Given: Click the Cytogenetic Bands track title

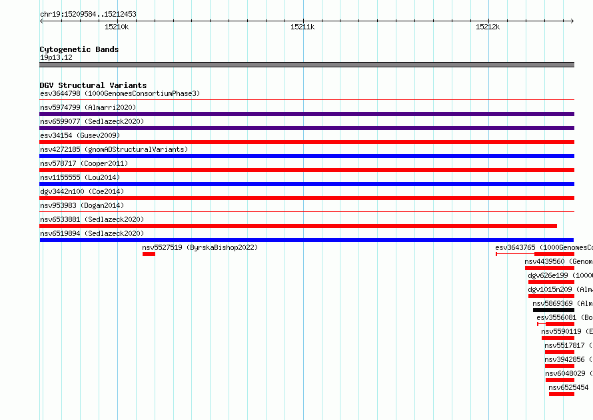Looking at the screenshot, I should click(x=79, y=49).
